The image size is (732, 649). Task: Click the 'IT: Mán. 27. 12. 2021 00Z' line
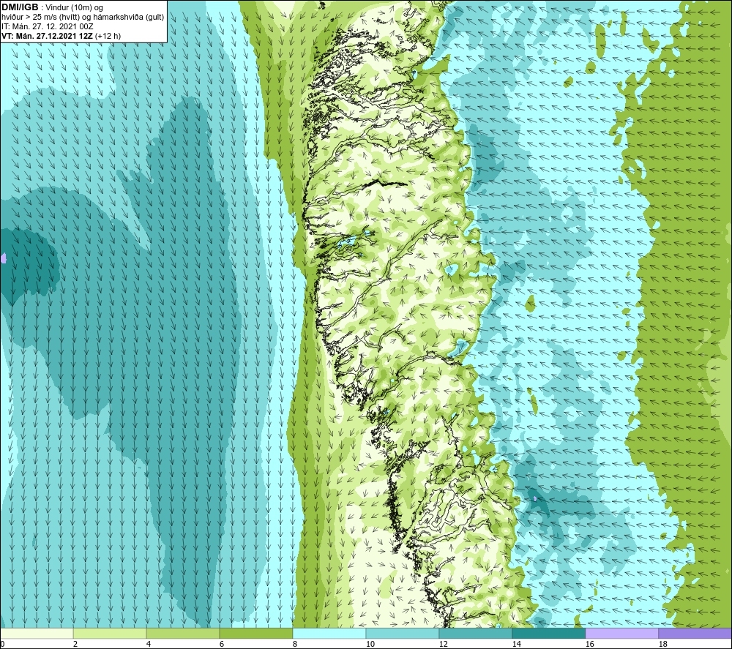(x=47, y=26)
